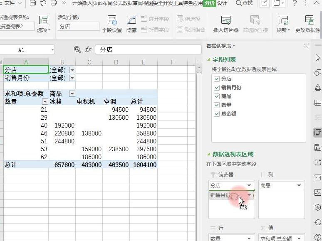This screenshot has width=322, height=241.
Task: Open the 分店 filter dropdown in cell B1
Action: (x=72, y=70)
